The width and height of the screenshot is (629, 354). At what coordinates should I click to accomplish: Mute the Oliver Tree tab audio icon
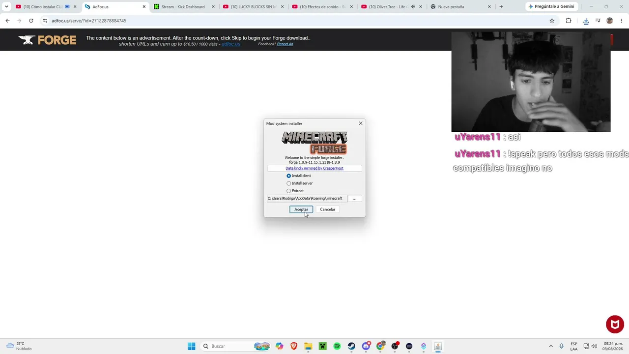point(412,7)
